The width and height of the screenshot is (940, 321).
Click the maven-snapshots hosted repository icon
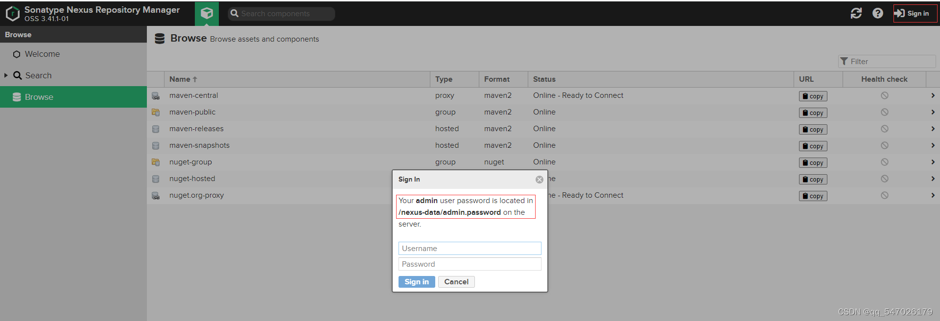(156, 146)
